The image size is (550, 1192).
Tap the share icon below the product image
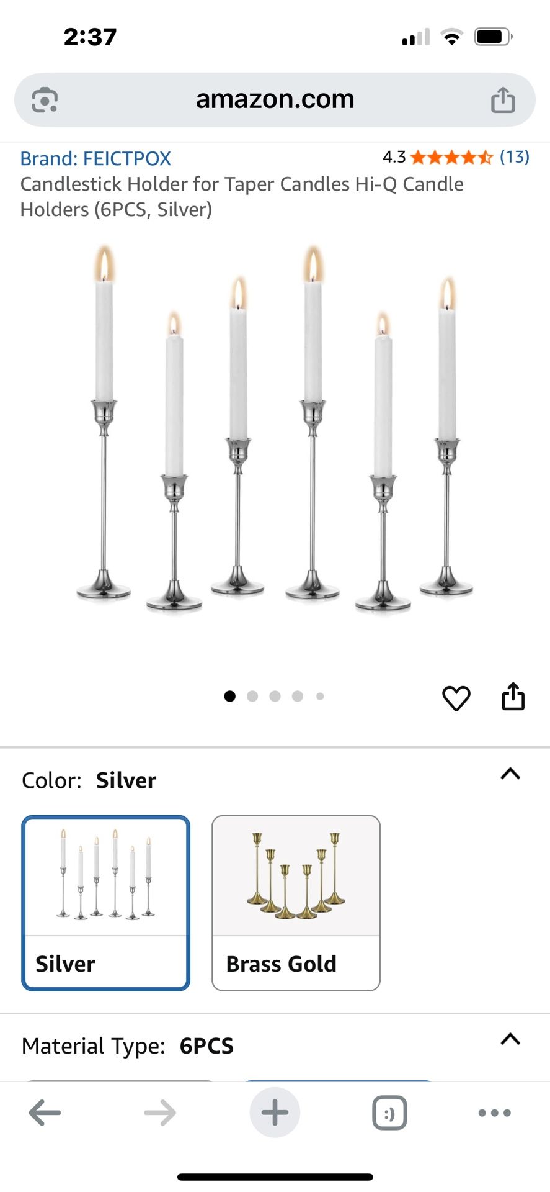(x=513, y=697)
